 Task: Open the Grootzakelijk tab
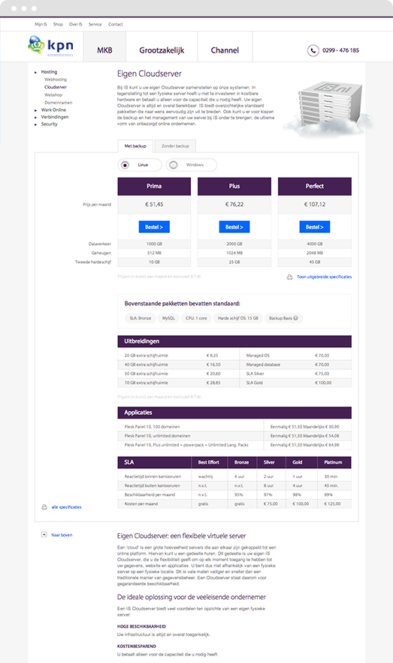pos(162,47)
